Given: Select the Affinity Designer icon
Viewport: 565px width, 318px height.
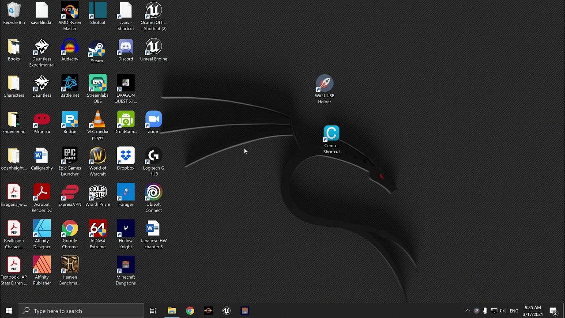Looking at the screenshot, I should click(42, 235).
